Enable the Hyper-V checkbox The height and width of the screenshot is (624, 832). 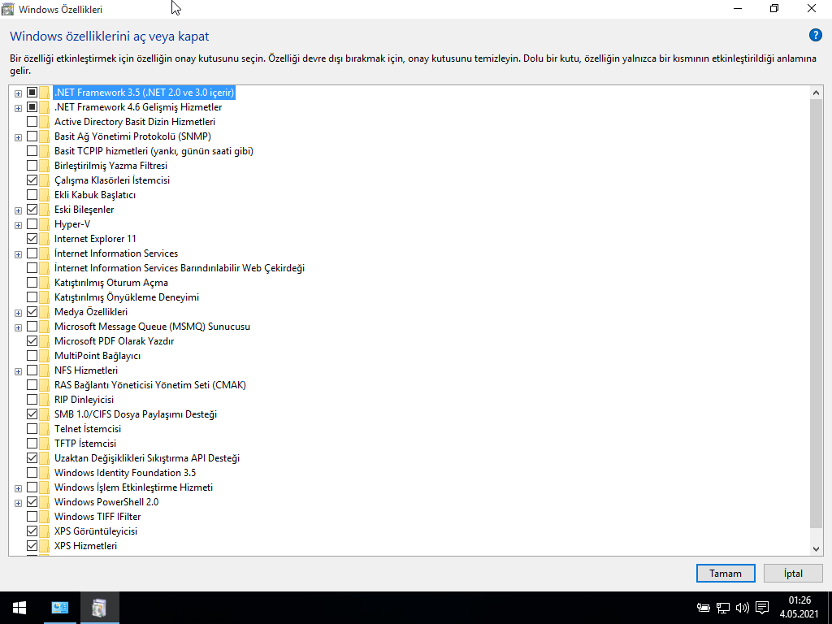(x=32, y=224)
